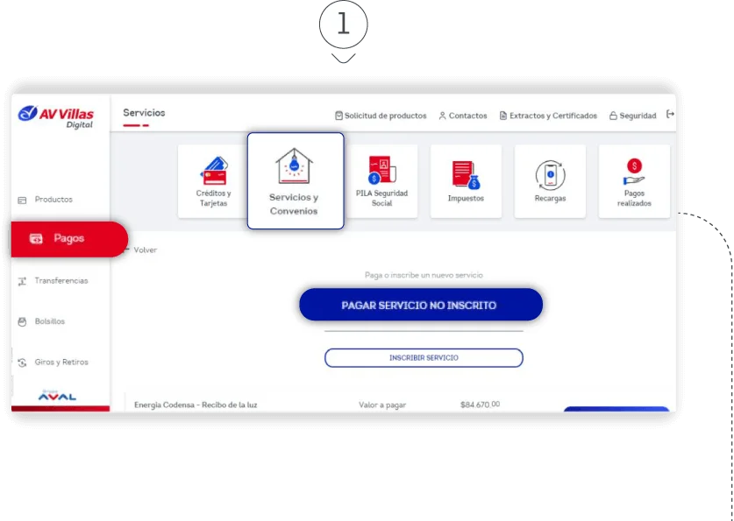The height and width of the screenshot is (521, 734).
Task: Open Solicitud de productos
Action: 381,115
